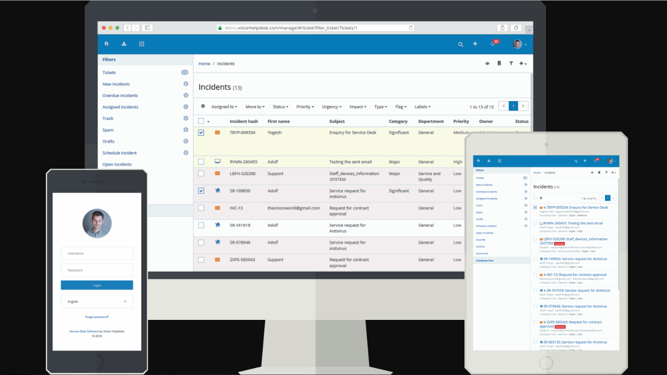Click the download icon in desktop header
Viewport: 667px width, 375px height.
(x=124, y=44)
